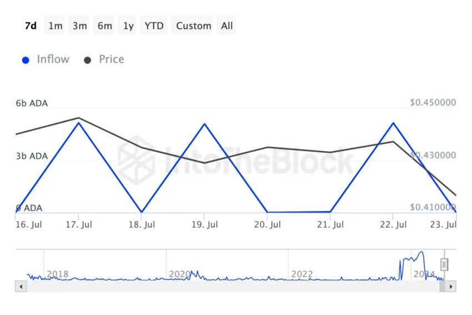The width and height of the screenshot is (472, 315).
Task: Click the 19. Jul inflow peak
Action: pos(204,124)
